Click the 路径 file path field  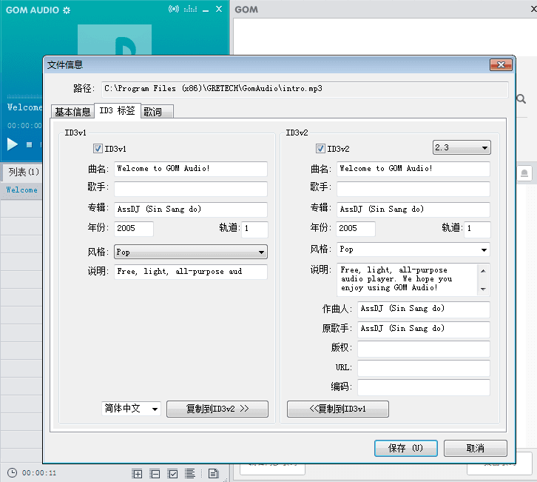(305, 89)
